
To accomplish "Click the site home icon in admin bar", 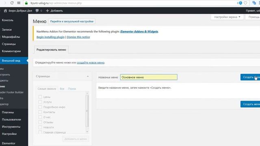I will pyautogui.click(x=5, y=11).
